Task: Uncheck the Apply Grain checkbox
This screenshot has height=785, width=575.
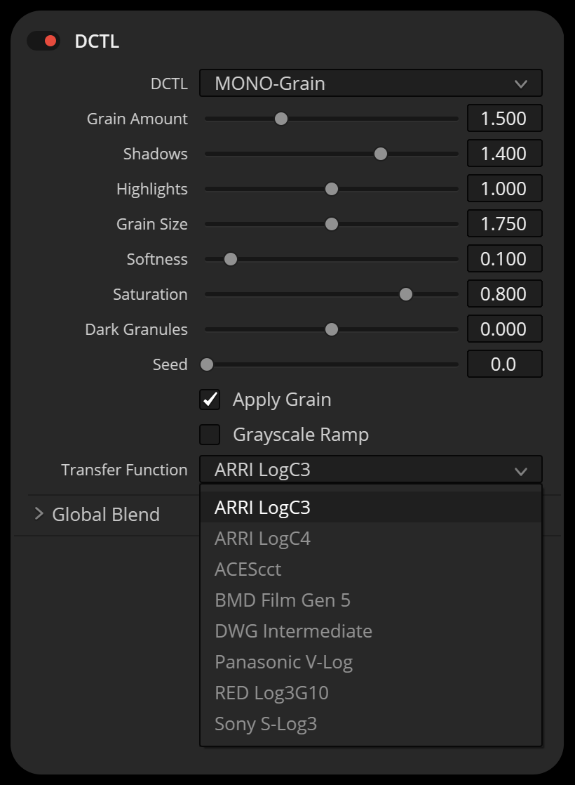Action: (x=210, y=400)
